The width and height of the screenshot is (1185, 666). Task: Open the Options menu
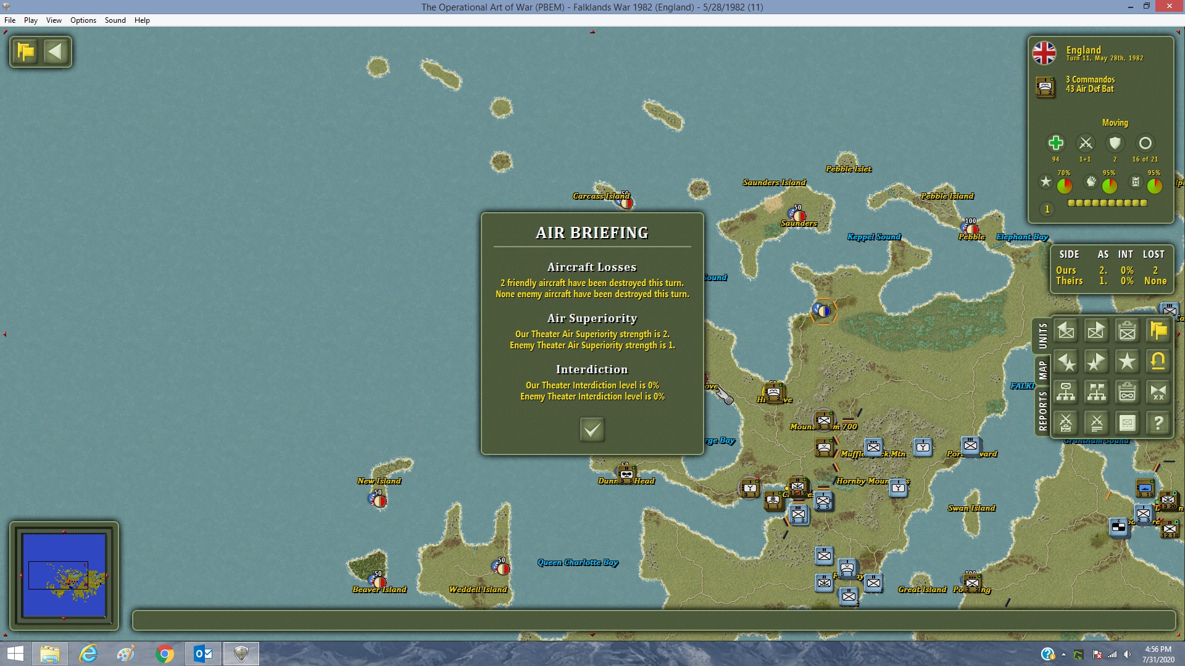click(x=83, y=20)
